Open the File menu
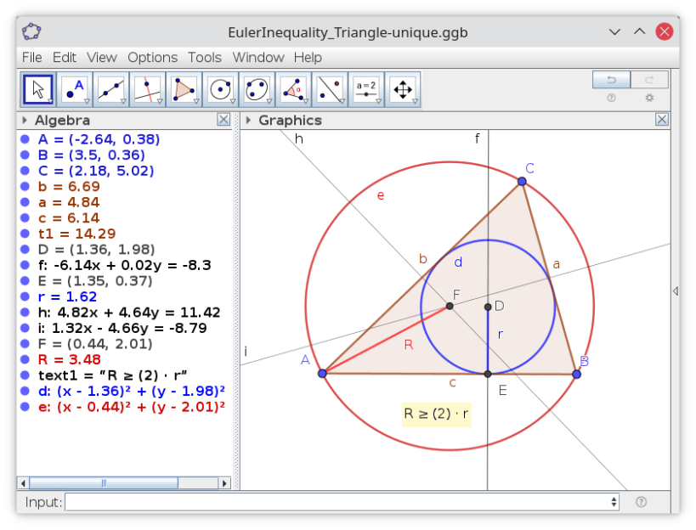The width and height of the screenshot is (696, 530). pos(32,57)
